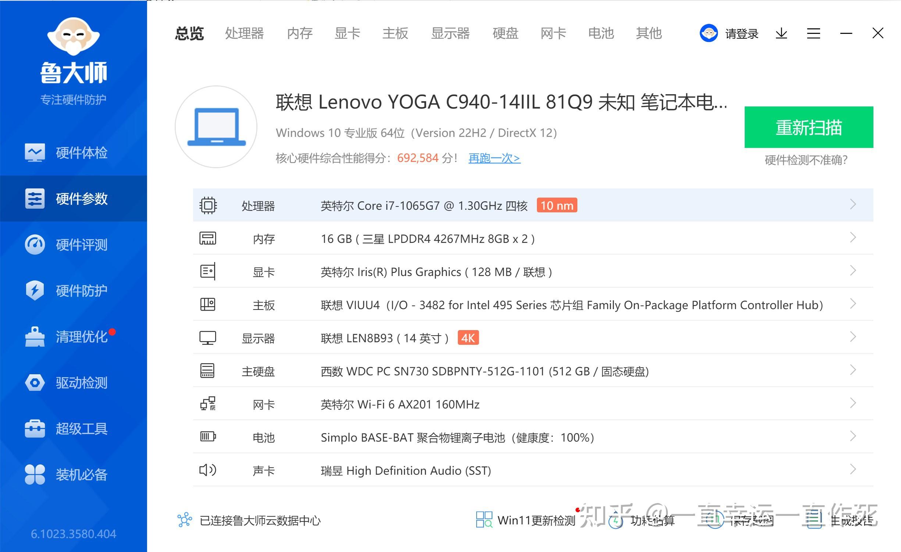Switch to the 显卡 tab
The image size is (901, 552).
[347, 33]
